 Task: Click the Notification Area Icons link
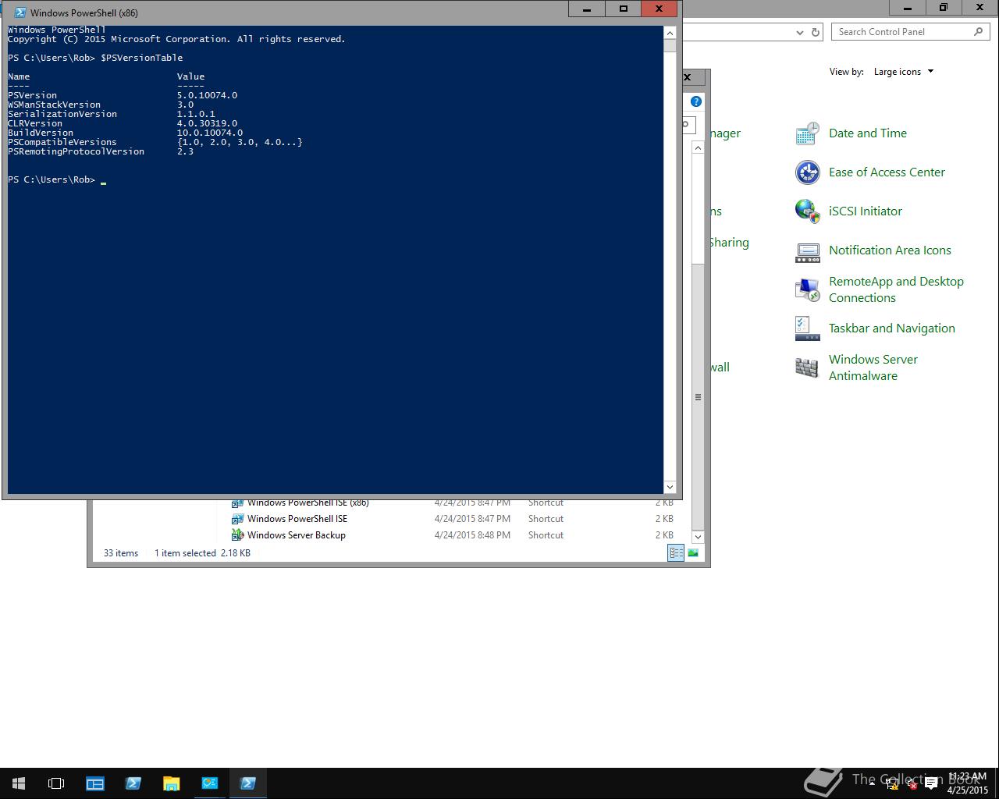pos(890,250)
